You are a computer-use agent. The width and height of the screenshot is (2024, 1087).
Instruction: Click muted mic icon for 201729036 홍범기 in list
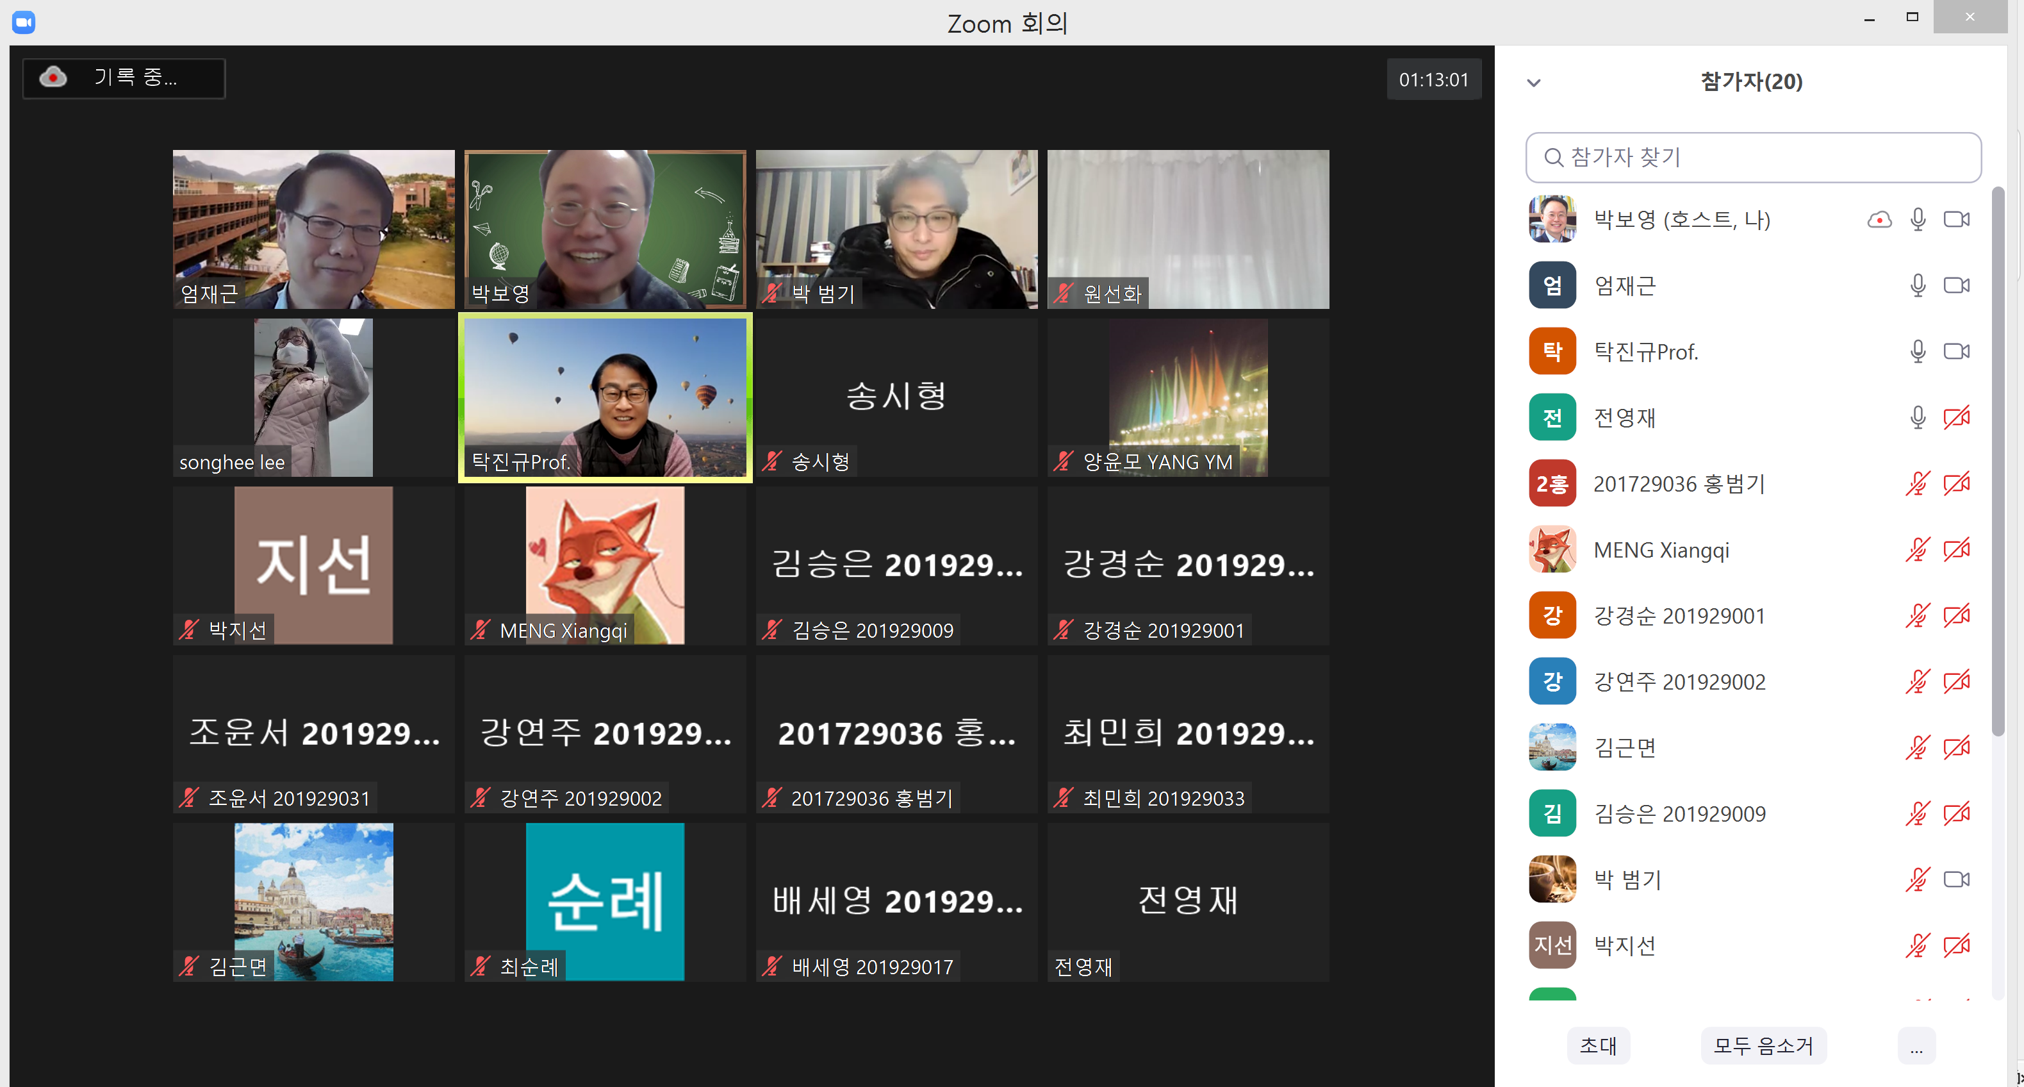tap(1918, 483)
